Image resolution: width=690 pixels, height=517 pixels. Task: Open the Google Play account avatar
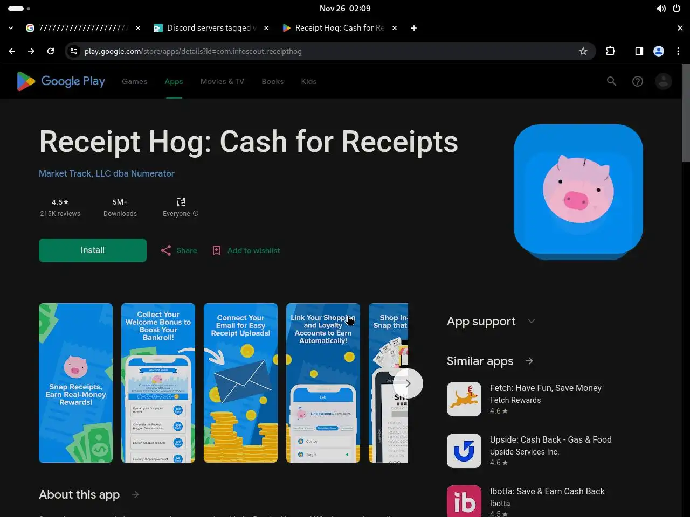664,81
